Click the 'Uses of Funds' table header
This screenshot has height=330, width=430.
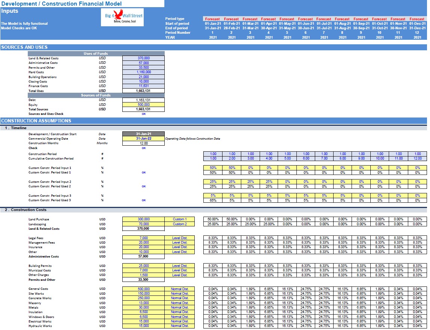click(96, 53)
